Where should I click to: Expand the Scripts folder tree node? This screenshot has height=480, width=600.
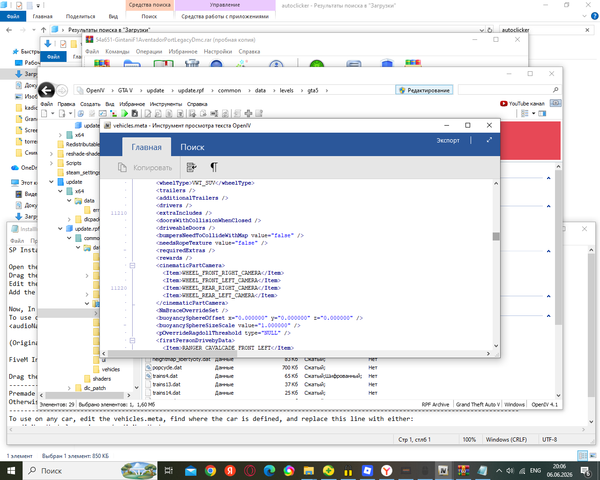(51, 163)
